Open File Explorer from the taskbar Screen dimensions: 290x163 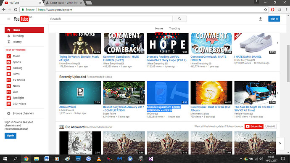[37, 159]
